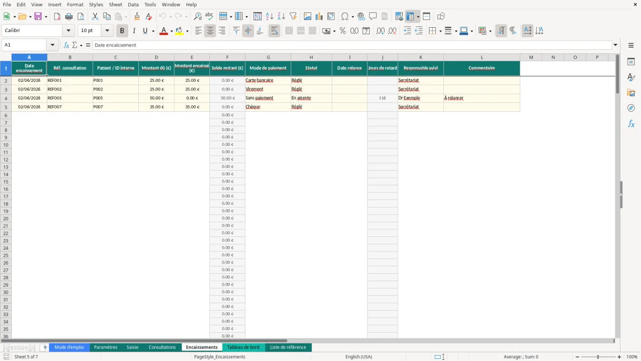This screenshot has width=641, height=361.
Task: Open the Font Color dropdown arrow
Action: pyautogui.click(x=171, y=31)
